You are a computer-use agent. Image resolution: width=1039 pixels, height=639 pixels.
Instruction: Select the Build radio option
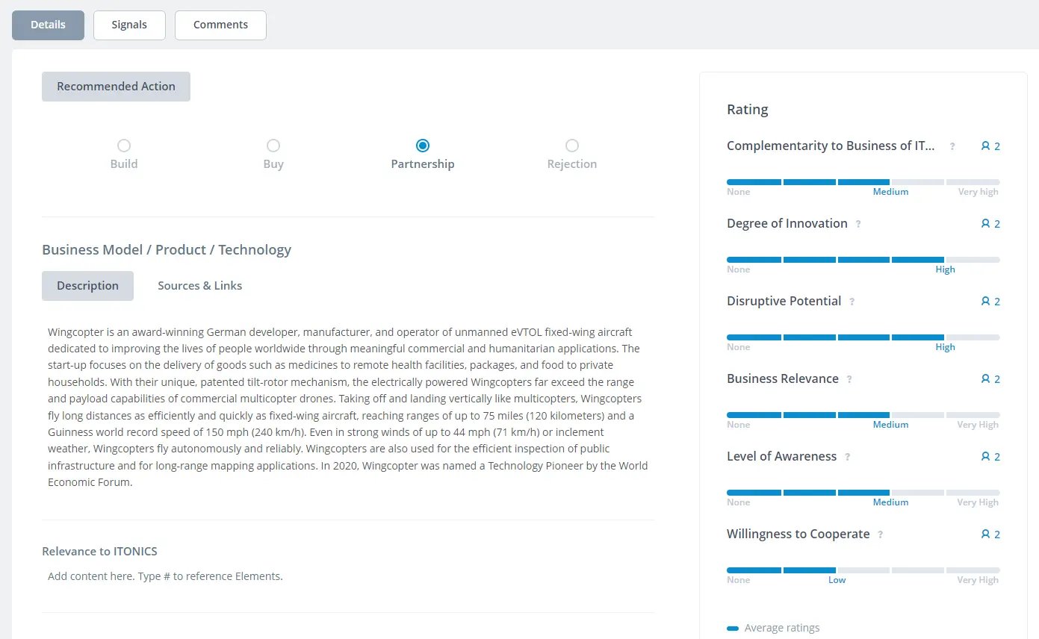124,146
